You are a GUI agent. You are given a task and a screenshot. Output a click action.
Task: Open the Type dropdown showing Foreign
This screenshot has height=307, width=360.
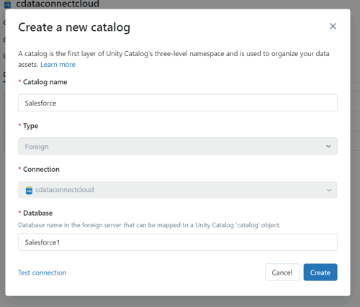[178, 146]
